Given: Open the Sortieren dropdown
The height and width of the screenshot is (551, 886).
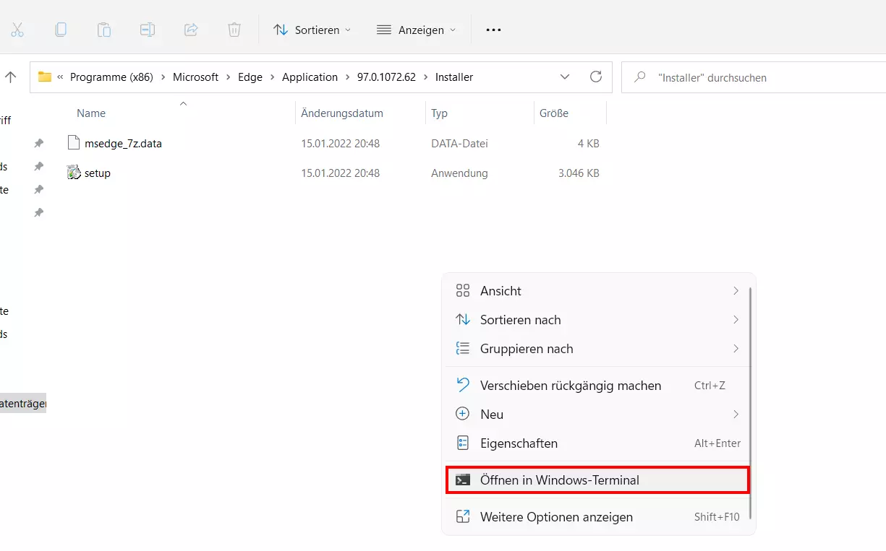Looking at the screenshot, I should coord(312,30).
